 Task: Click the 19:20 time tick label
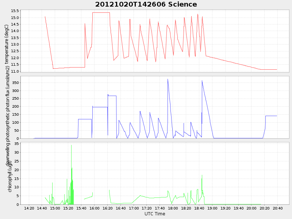pyautogui.click(x=225, y=208)
